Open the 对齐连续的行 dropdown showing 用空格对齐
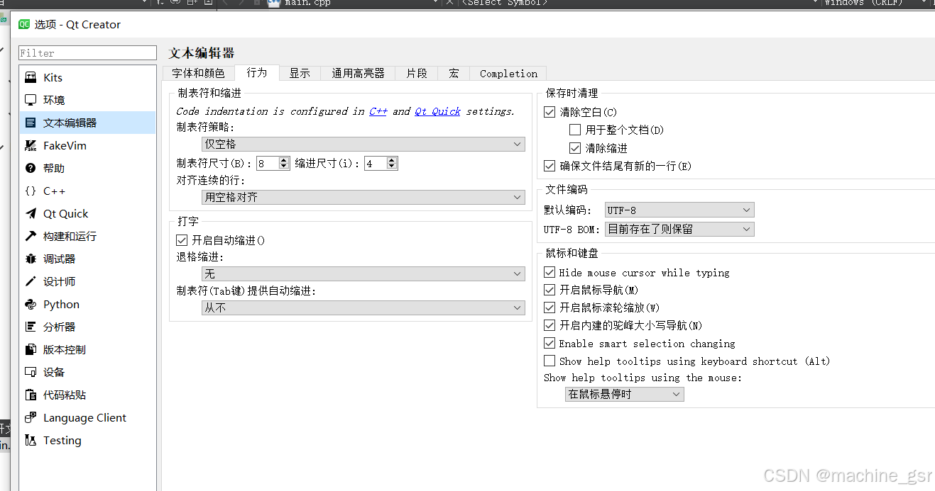The image size is (935, 491). [363, 198]
